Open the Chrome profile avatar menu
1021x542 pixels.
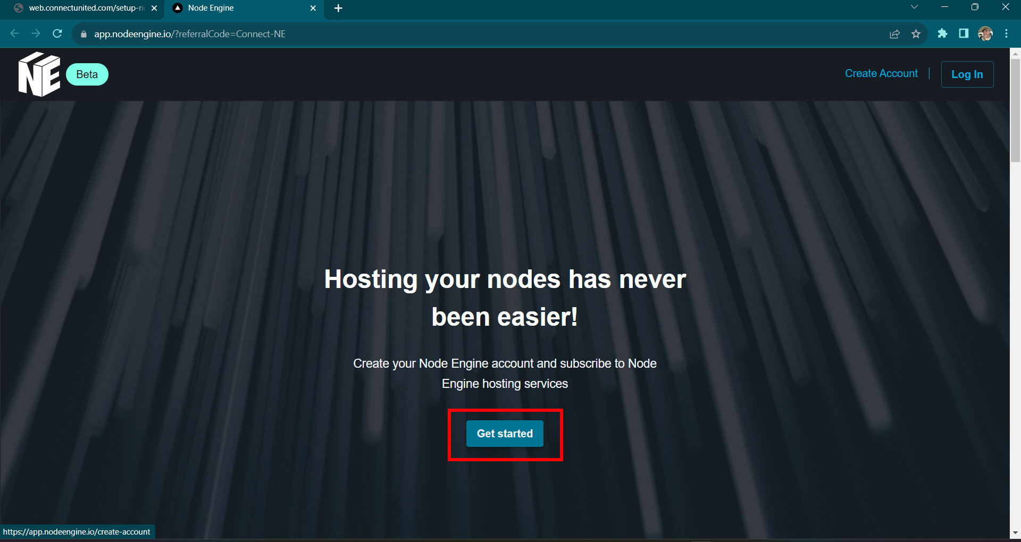click(x=985, y=33)
